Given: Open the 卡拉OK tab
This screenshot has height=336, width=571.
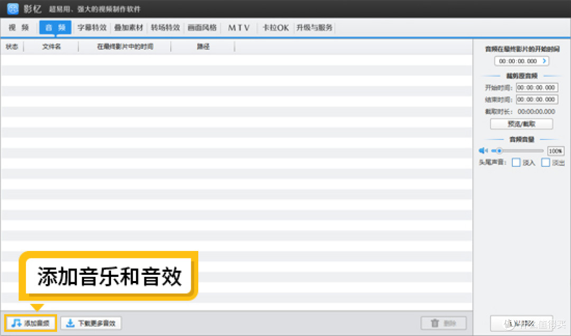Looking at the screenshot, I should (275, 27).
